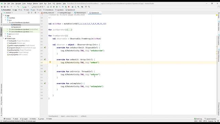Click the UTF-8 encoding status item
The width and height of the screenshot is (220, 124).
coord(205,121)
